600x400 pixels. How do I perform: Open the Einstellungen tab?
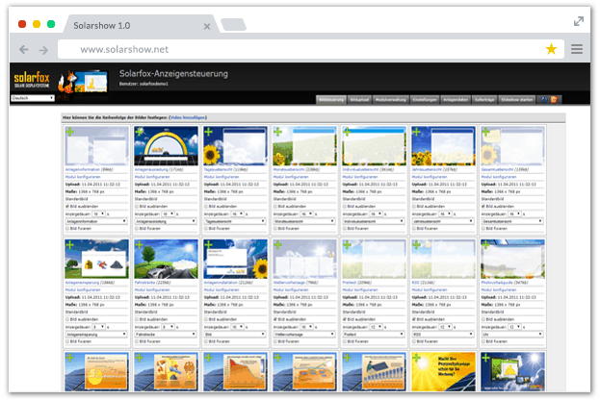[x=425, y=100]
